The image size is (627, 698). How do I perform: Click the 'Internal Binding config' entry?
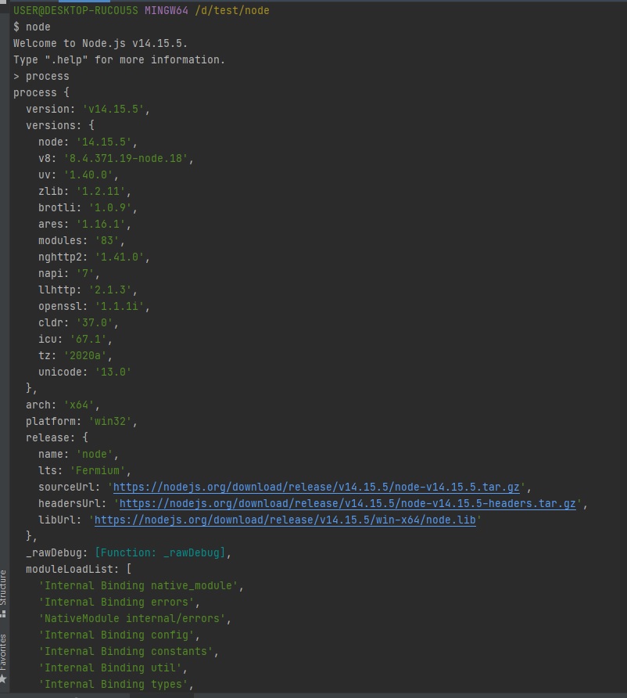click(119, 635)
